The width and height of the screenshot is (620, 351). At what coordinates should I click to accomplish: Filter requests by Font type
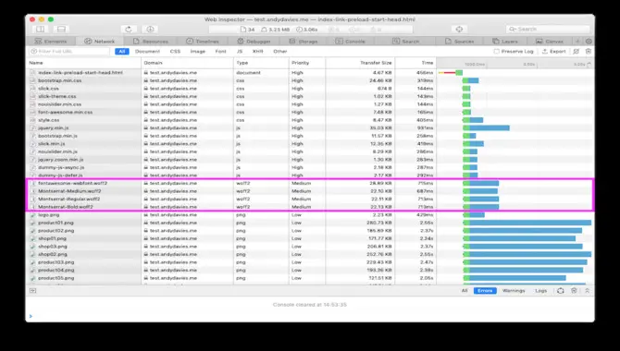click(x=220, y=52)
